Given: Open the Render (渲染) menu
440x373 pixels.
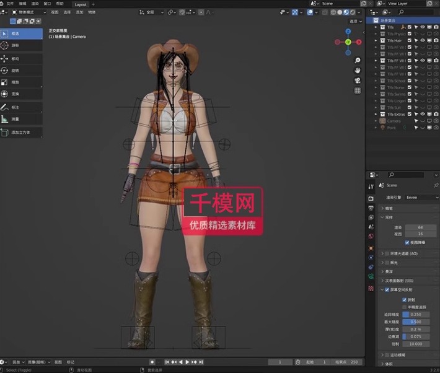Looking at the screenshot, I should pyautogui.click(x=35, y=4).
